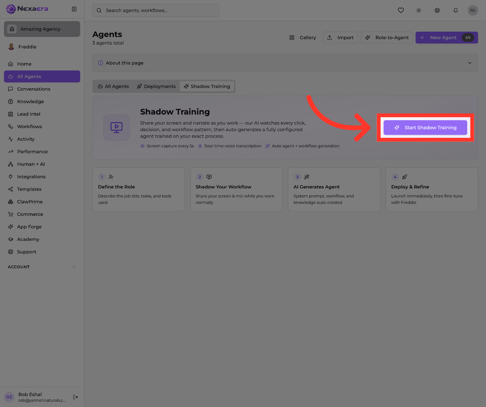This screenshot has width=486, height=407.
Task: Open the Role-to-Agent button
Action: tap(387, 38)
